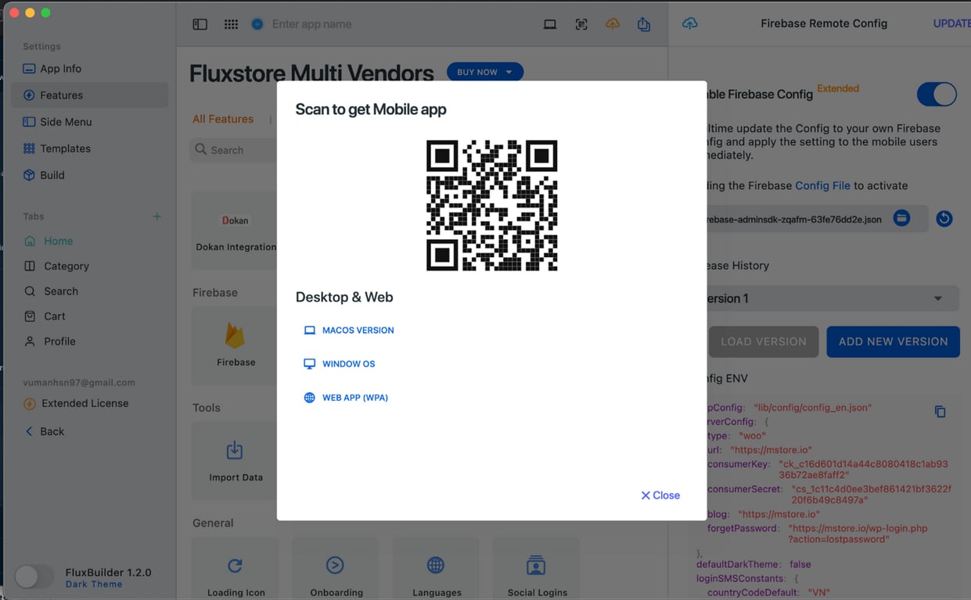The height and width of the screenshot is (600, 971).
Task: Open the Version 1 dropdown
Action: pyautogui.click(x=833, y=298)
